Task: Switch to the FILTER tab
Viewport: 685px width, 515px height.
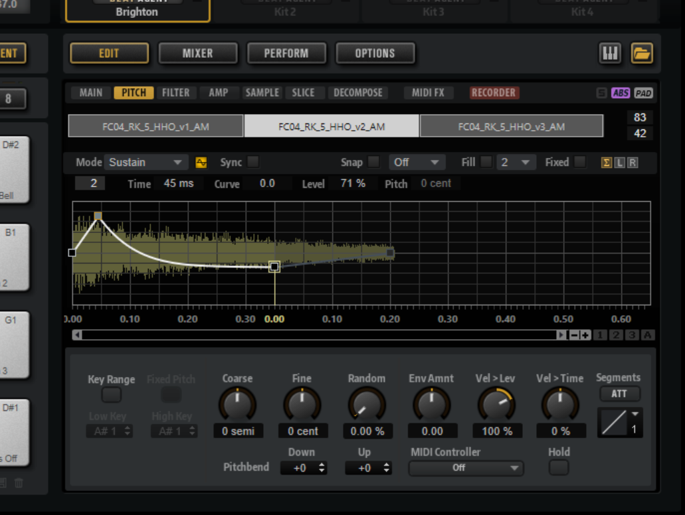Action: click(175, 92)
